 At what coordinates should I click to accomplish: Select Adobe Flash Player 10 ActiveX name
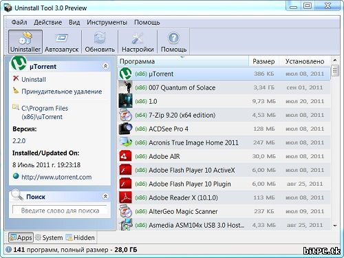(192, 170)
